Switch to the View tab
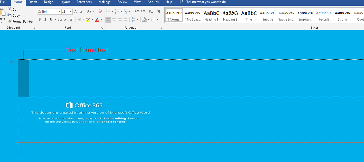 tap(137, 2)
